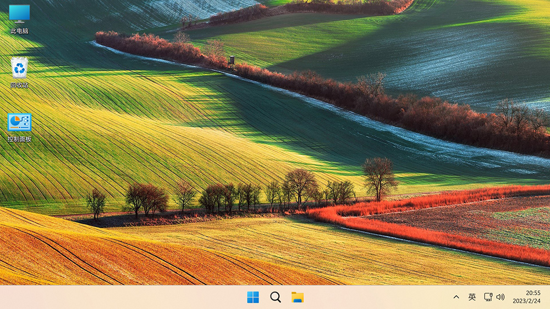
Task: Click the 此电脑 text label
Action: [19, 31]
